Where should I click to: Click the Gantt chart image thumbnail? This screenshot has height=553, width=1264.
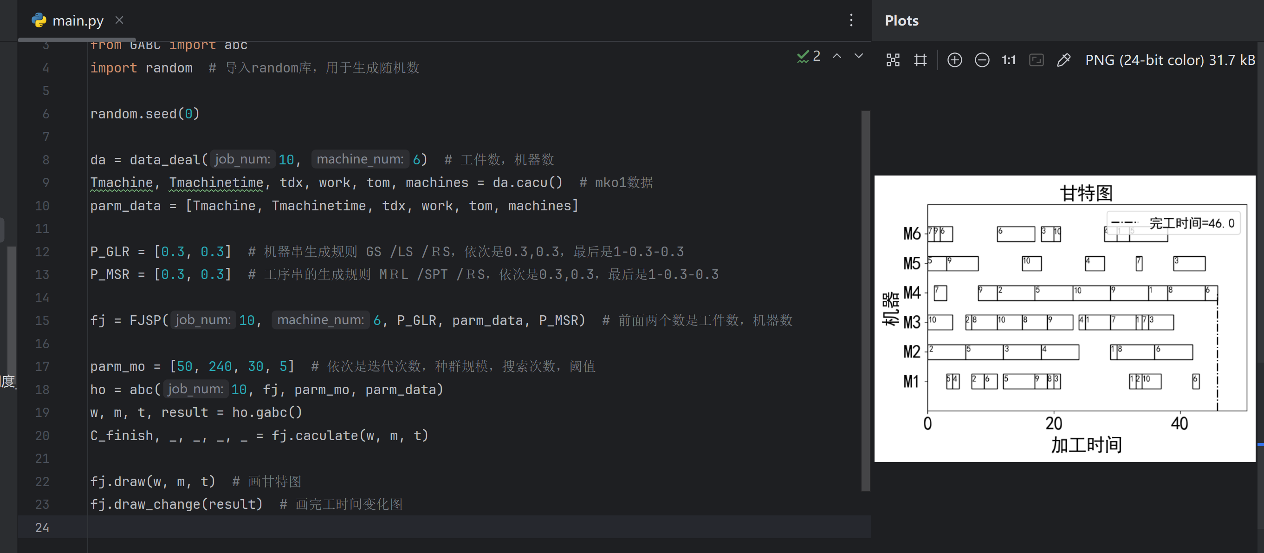[1065, 319]
